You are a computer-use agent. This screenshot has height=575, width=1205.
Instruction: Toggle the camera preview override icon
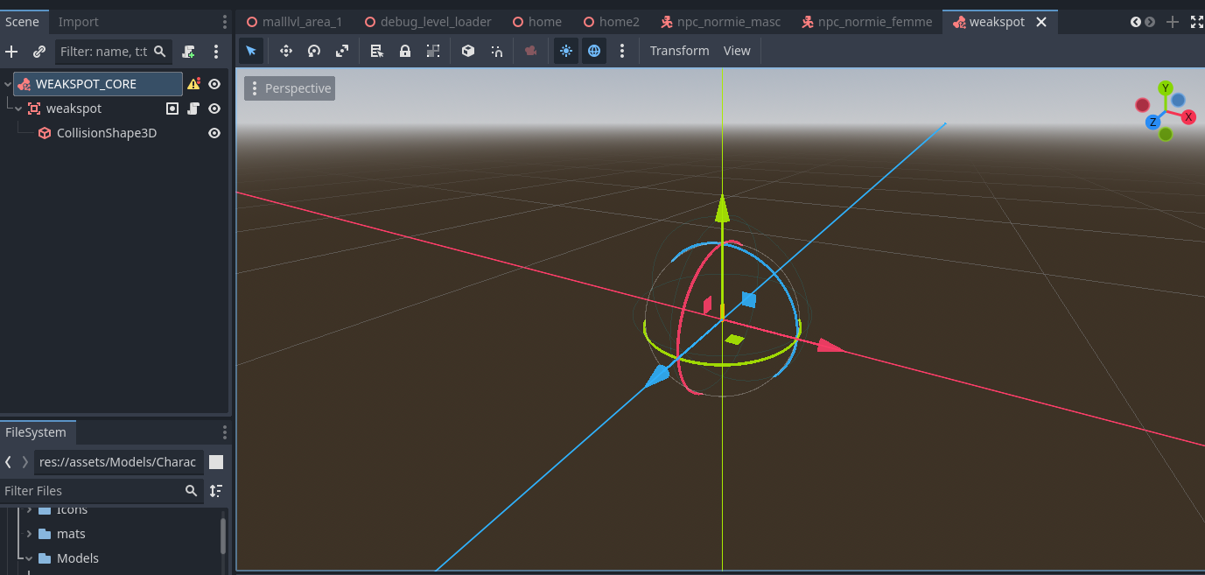530,51
